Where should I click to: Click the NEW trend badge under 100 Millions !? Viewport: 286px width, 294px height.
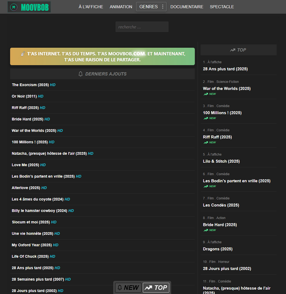[210, 118]
